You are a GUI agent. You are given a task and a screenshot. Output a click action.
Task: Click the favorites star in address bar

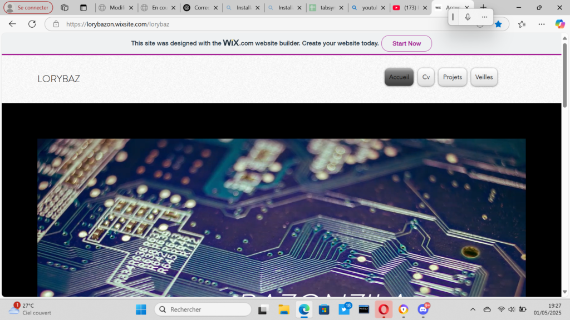coord(498,24)
